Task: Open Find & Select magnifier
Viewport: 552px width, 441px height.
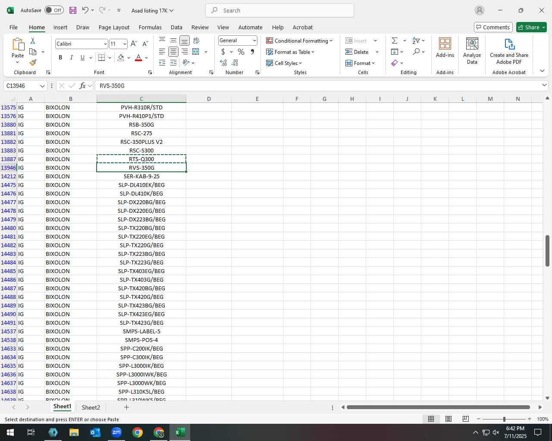Action: (x=416, y=52)
